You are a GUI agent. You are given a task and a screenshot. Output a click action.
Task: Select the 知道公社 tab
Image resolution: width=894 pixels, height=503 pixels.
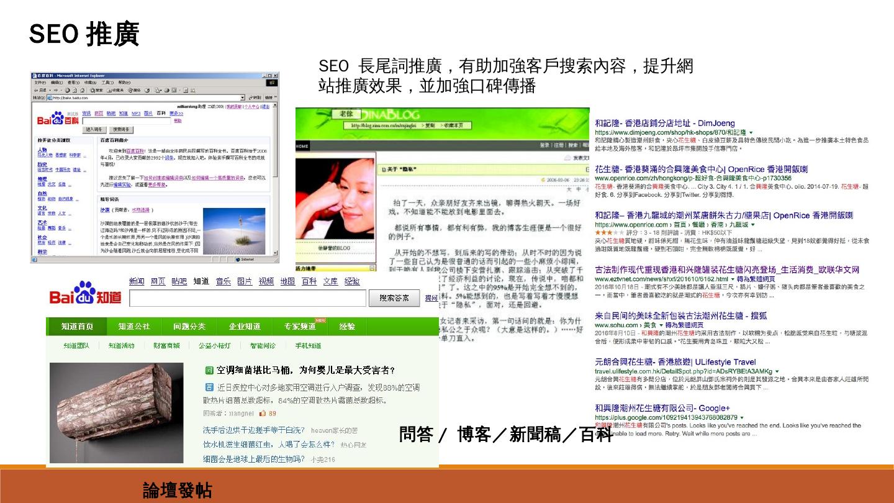click(x=134, y=326)
